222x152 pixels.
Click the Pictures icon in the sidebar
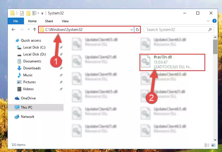pos(19,82)
